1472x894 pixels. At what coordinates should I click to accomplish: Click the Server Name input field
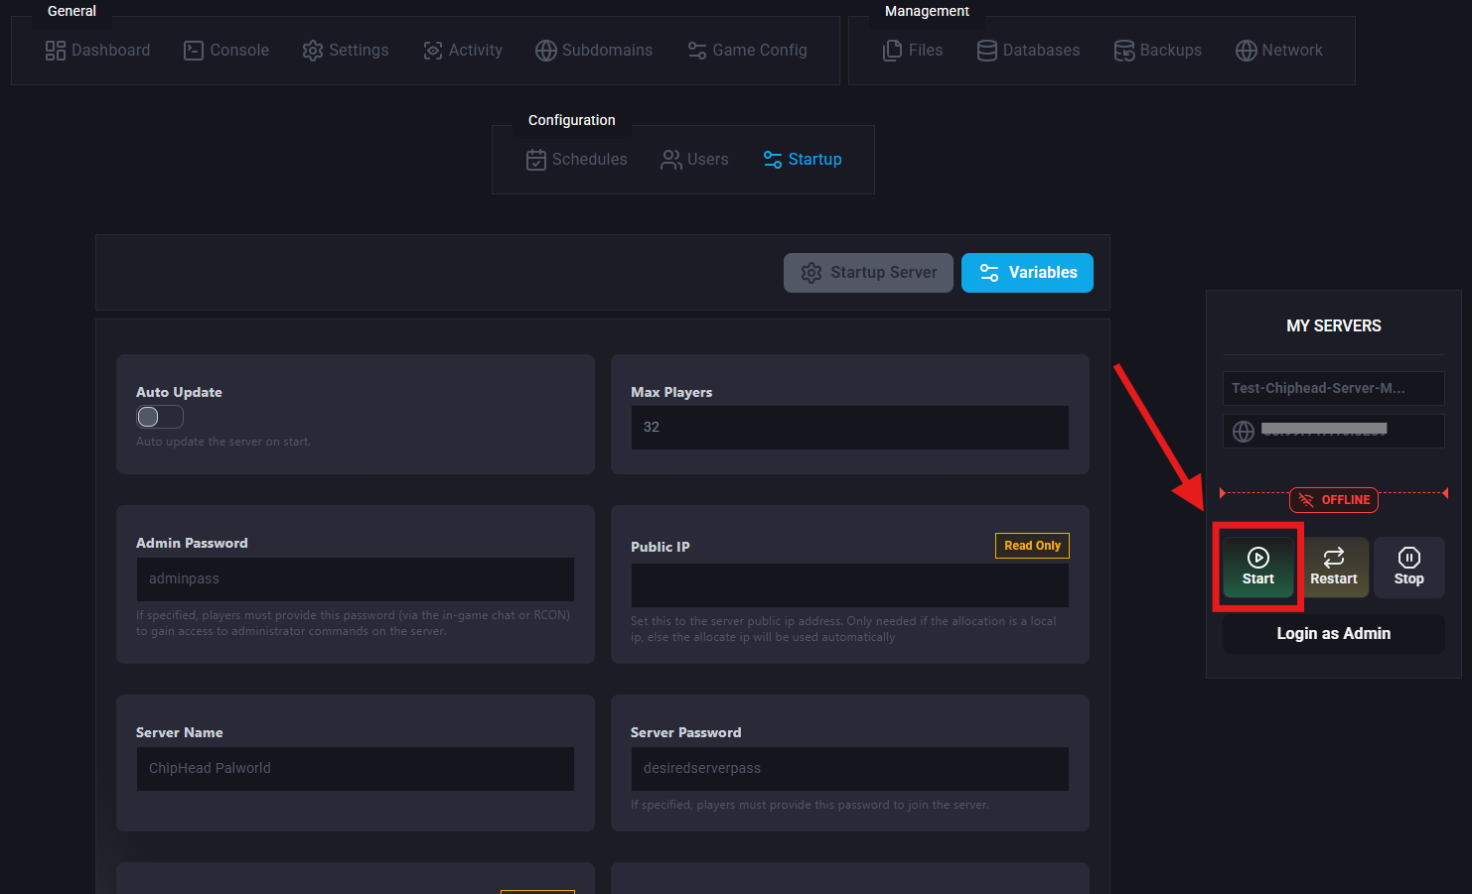356,769
